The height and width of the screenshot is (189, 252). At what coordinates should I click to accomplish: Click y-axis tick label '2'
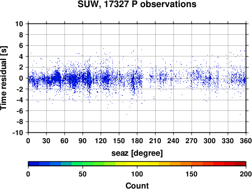(x=21, y=68)
